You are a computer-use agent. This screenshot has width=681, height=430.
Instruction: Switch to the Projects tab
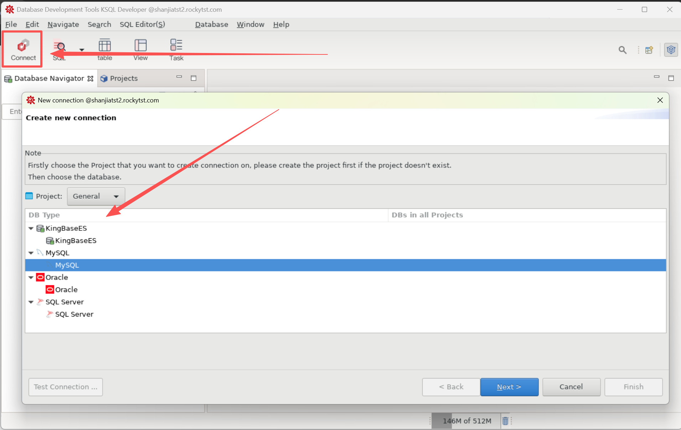tap(119, 78)
